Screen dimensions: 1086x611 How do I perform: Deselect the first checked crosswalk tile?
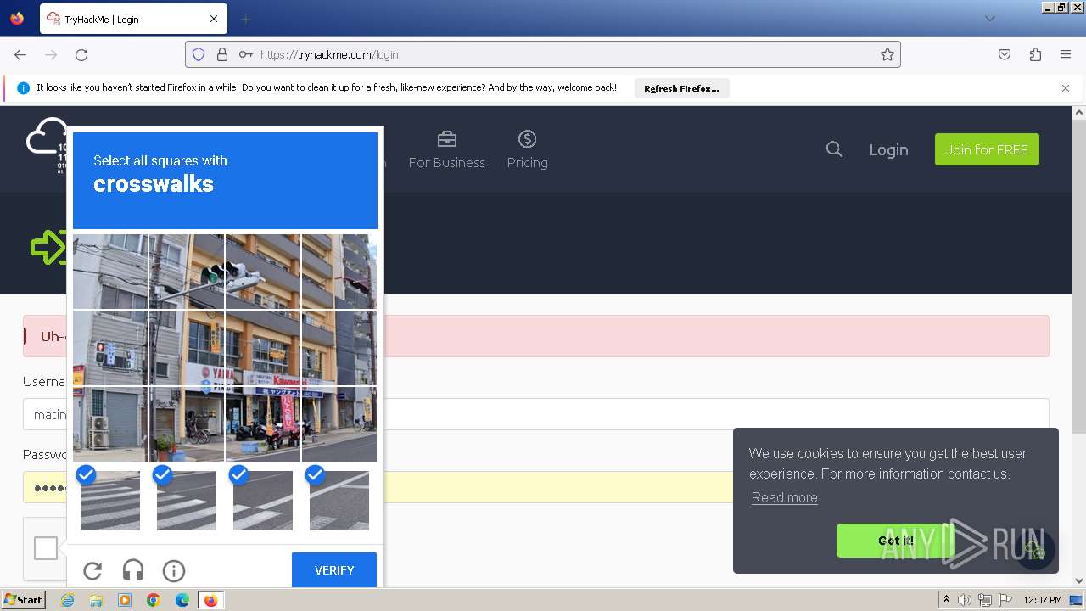110,501
